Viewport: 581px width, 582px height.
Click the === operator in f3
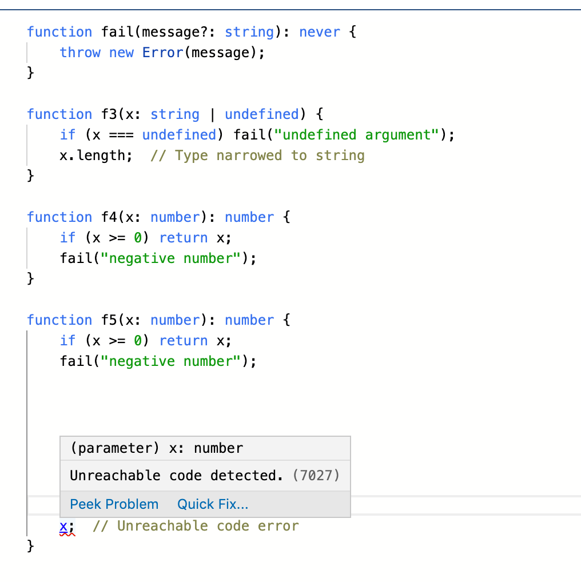122,135
